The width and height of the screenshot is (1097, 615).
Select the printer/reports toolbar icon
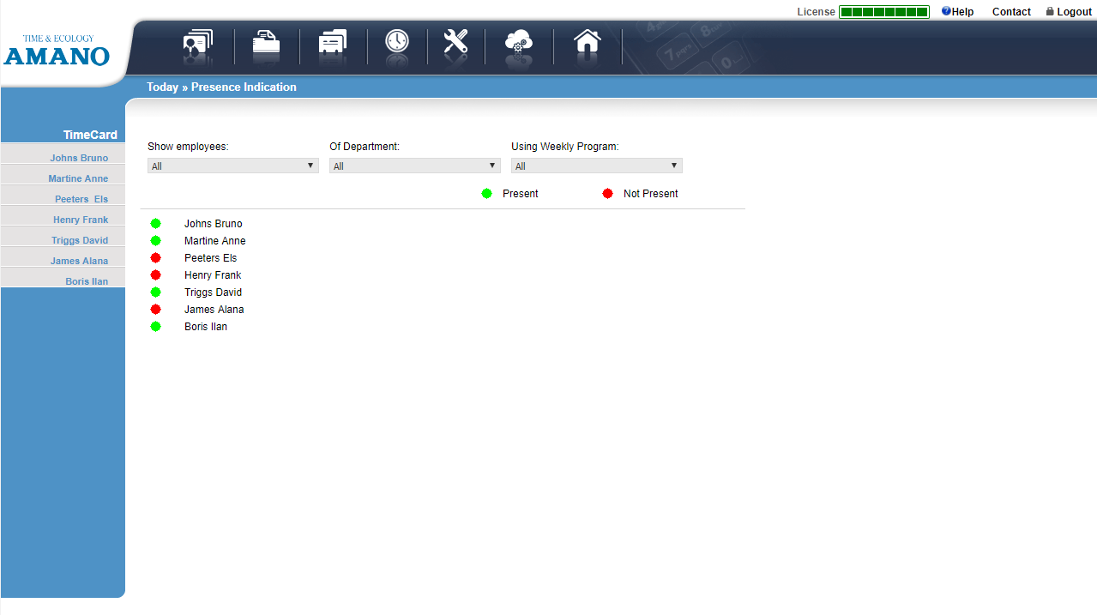pyautogui.click(x=265, y=45)
